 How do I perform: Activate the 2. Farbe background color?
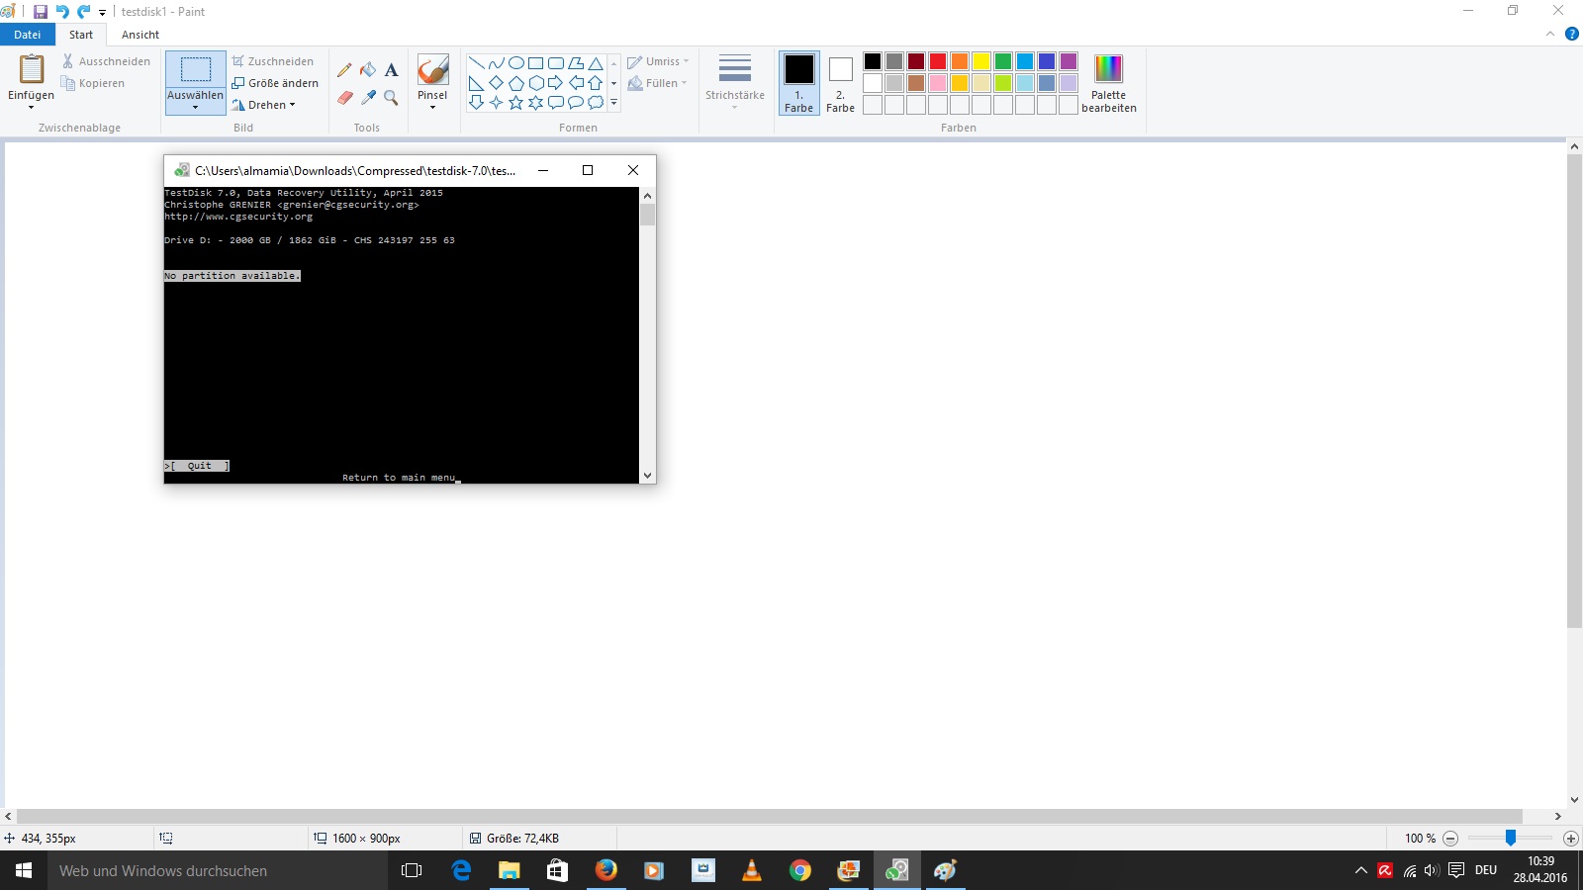(x=841, y=83)
